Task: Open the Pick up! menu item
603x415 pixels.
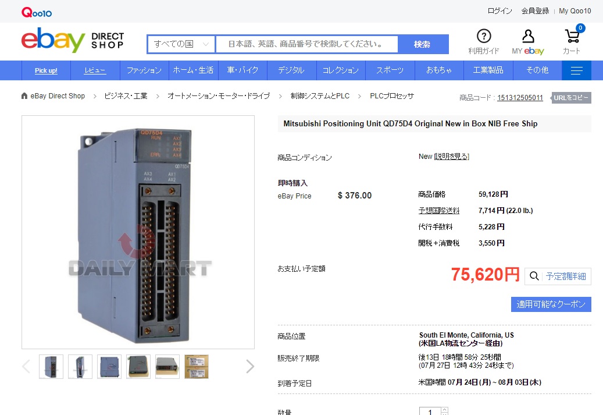Action: pos(46,70)
